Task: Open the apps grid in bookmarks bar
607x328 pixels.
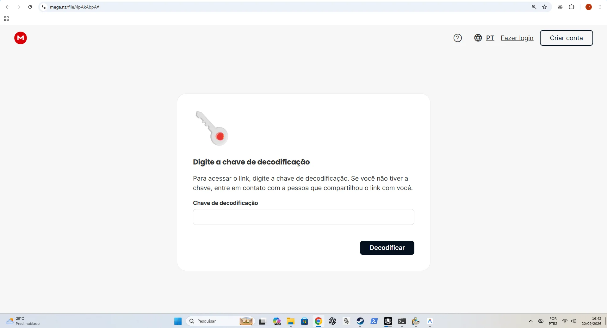Action: (6, 19)
